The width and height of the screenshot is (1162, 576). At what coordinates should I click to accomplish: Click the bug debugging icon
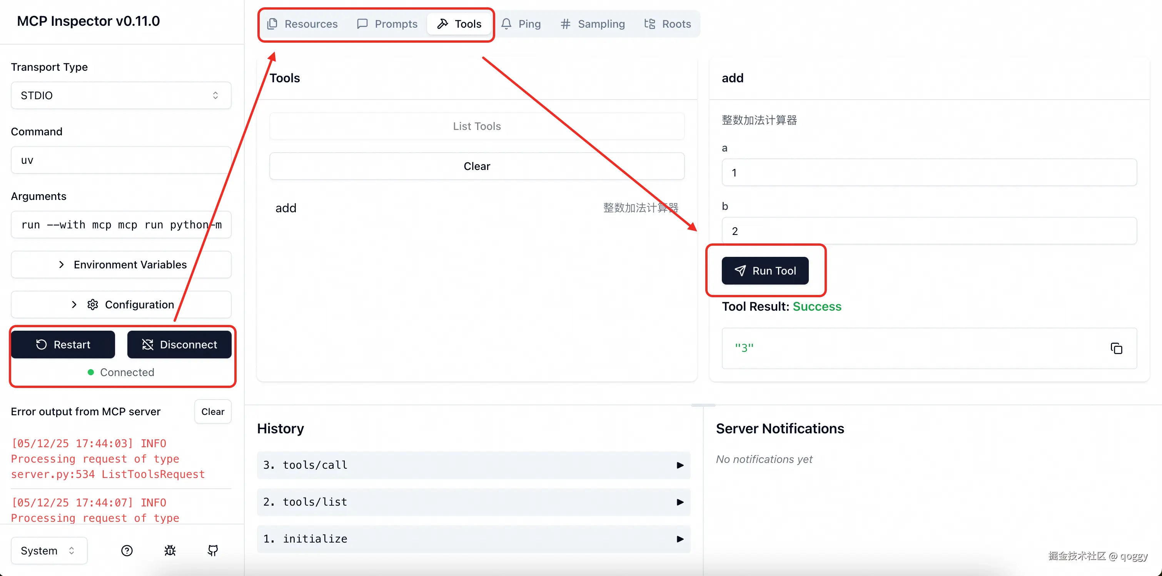tap(170, 550)
